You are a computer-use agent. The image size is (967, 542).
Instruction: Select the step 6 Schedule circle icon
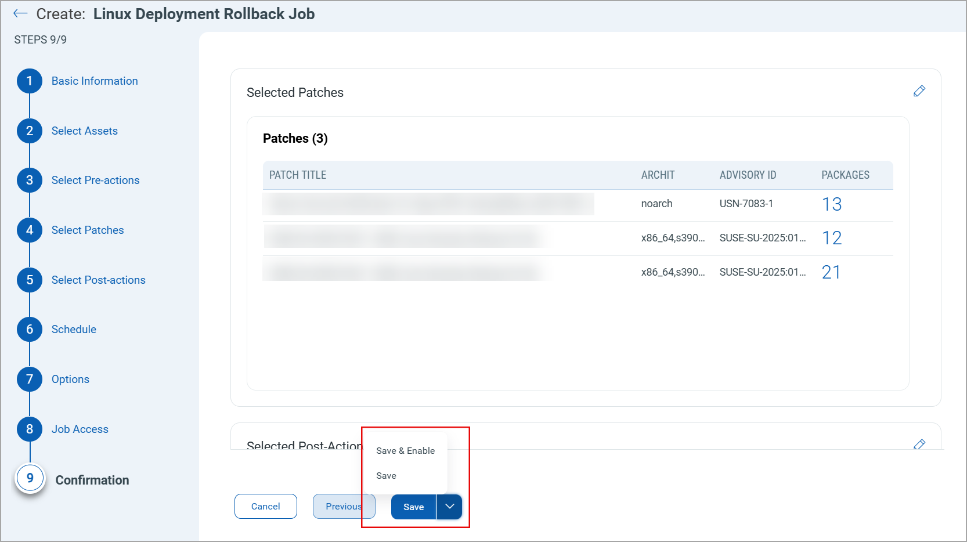tap(29, 329)
